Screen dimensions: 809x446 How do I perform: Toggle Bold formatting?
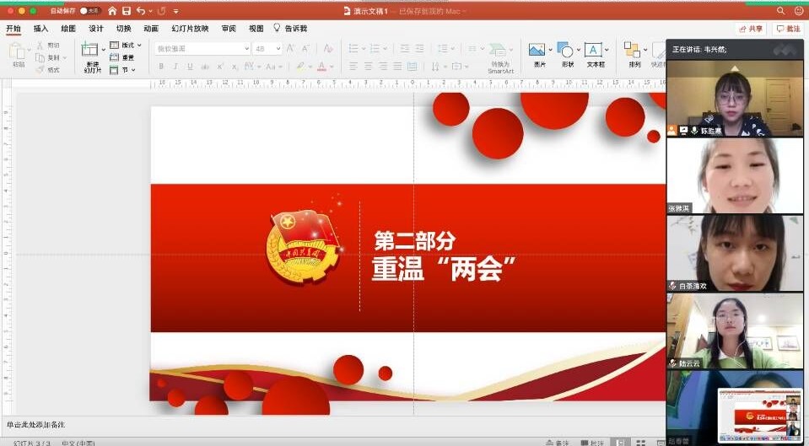161,67
